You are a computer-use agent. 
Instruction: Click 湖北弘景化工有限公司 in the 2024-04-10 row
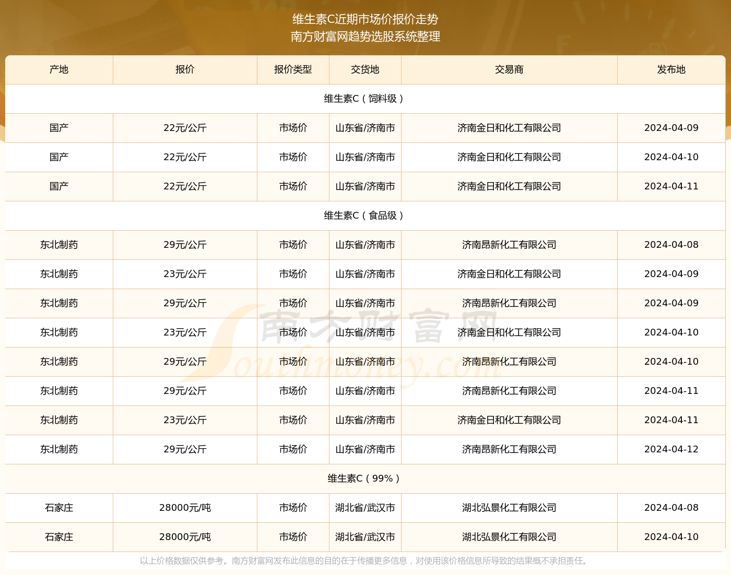pos(509,537)
